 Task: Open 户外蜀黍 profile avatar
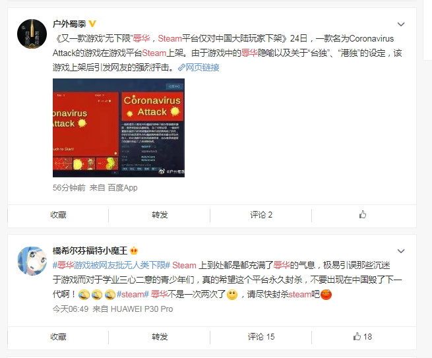[32, 34]
